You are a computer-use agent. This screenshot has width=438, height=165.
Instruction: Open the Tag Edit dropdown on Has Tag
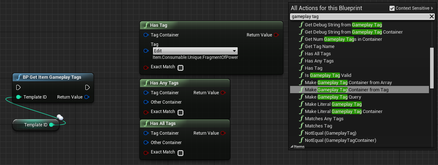(x=195, y=51)
